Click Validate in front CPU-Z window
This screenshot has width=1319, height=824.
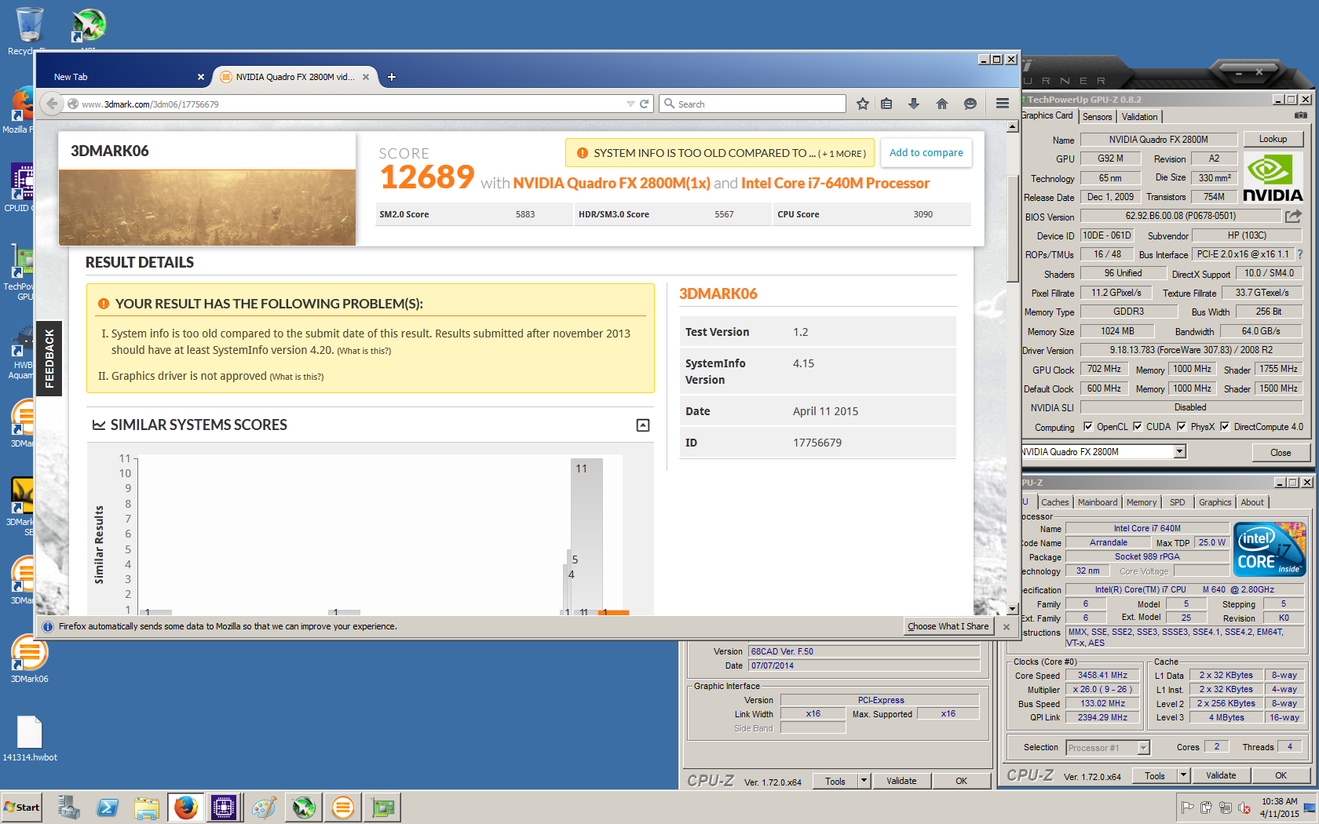(x=1221, y=775)
